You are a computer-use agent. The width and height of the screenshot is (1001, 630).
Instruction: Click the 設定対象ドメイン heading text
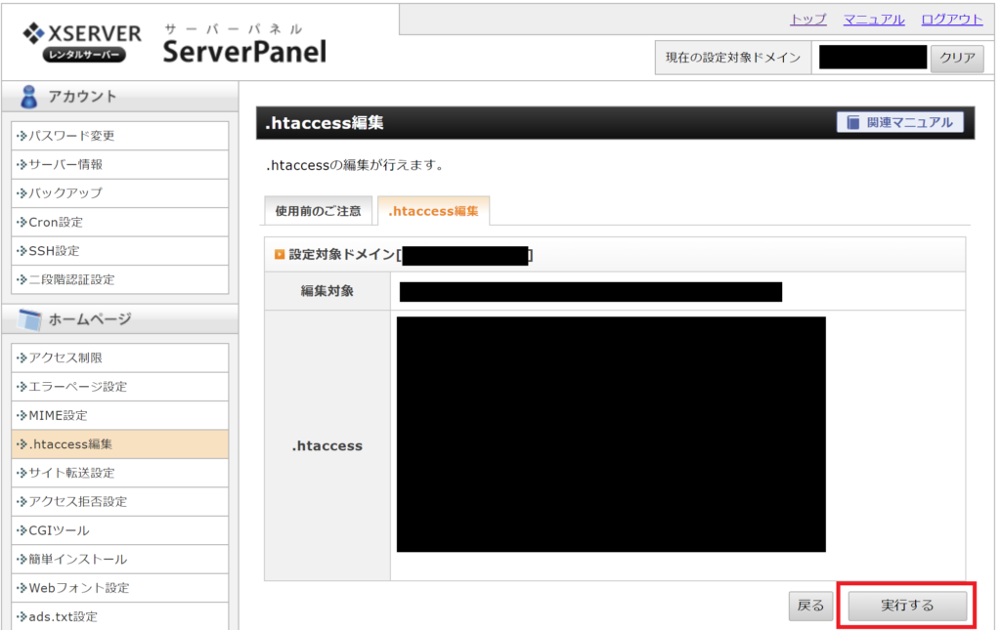click(341, 254)
